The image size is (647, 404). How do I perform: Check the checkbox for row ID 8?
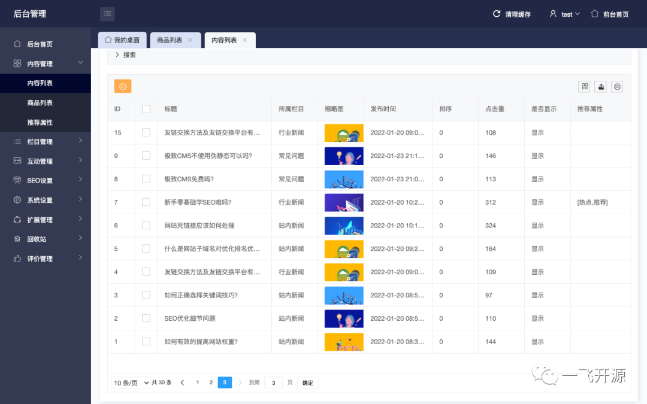pyautogui.click(x=146, y=179)
